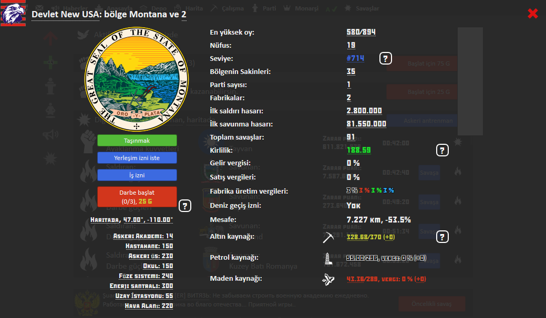Screen dimensions: 546x318
Task: Request residency with Yerleşim izni iste
Action: pos(137,157)
